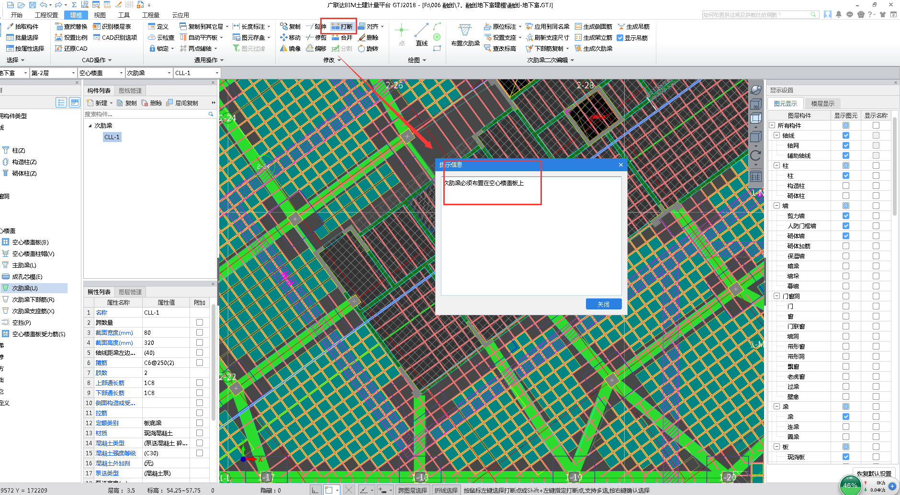This screenshot has width=900, height=495.
Task: Click 拾取构件 pick component
Action: point(22,26)
